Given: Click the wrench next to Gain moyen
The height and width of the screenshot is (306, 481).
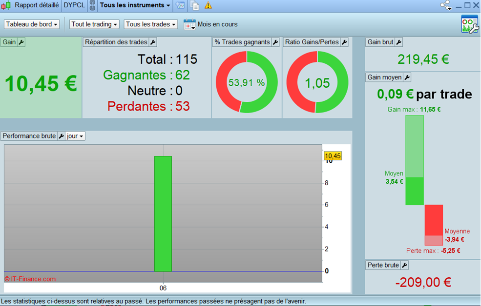Looking at the screenshot, I should (407, 77).
